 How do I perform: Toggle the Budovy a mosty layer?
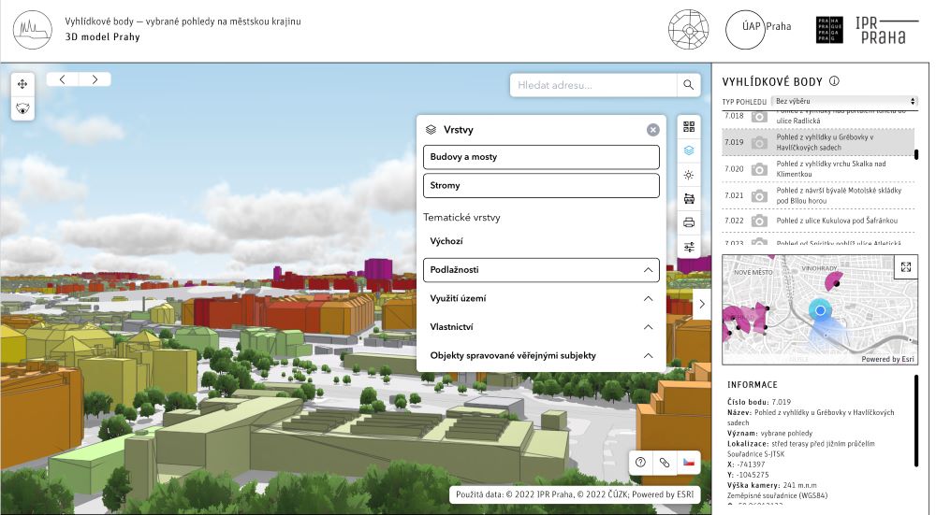click(541, 157)
